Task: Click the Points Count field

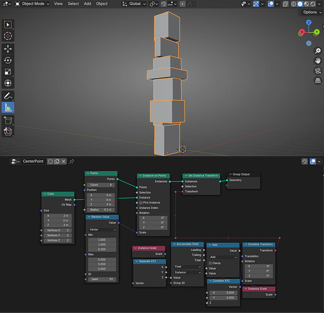Action: [x=101, y=185]
